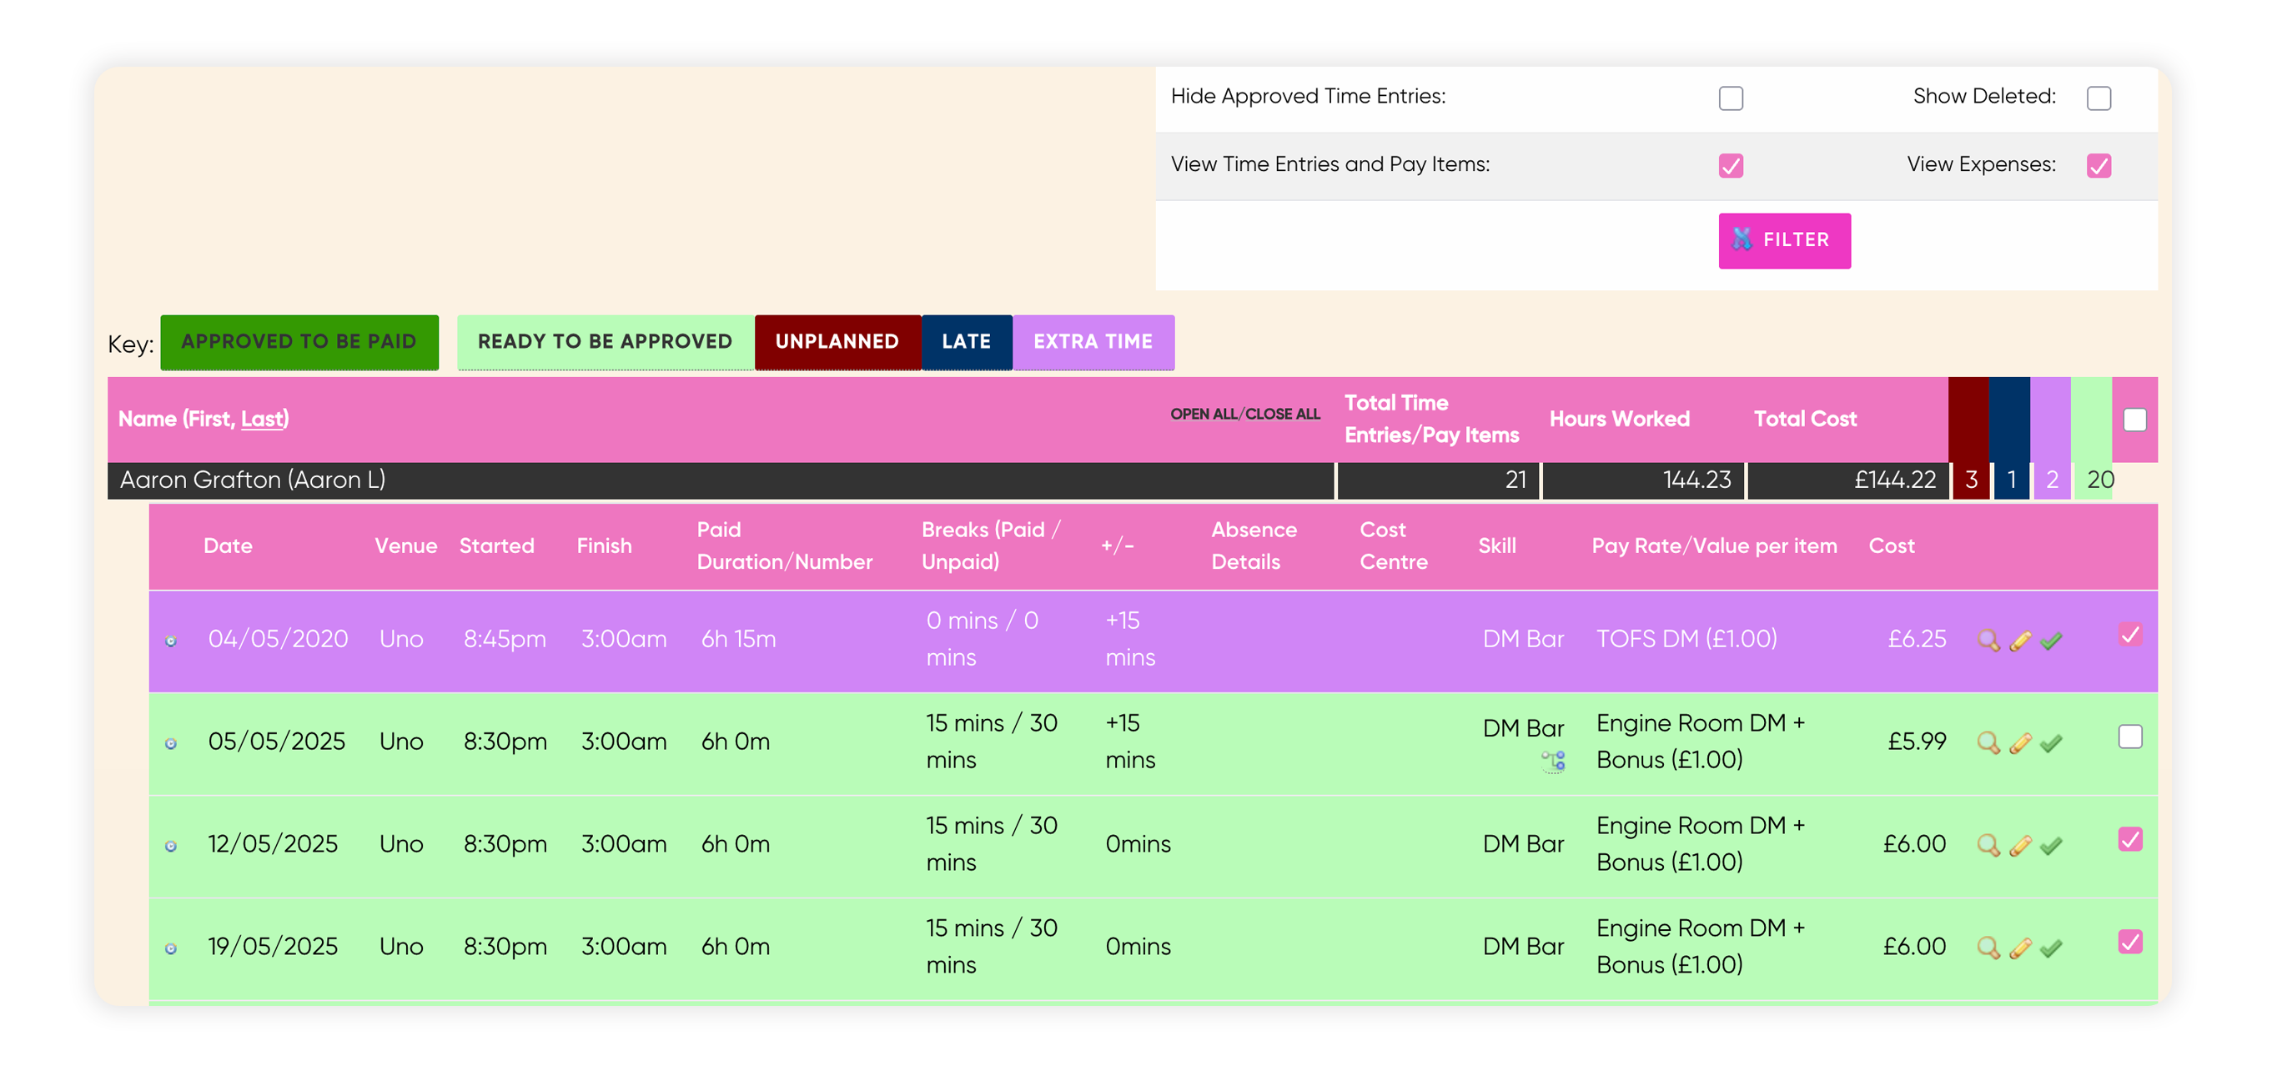Image resolution: width=2272 pixels, height=1066 pixels.
Task: Expand the 04/05/2020 entry row bullet
Action: (171, 641)
